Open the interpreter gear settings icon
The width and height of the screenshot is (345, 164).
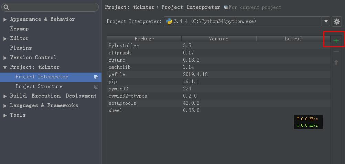pyautogui.click(x=337, y=22)
